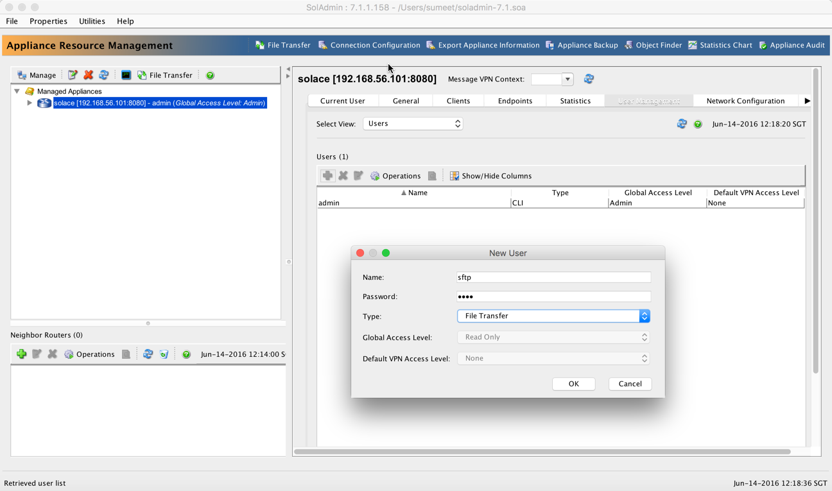
Task: Click Export Appliance Information
Action: click(x=483, y=45)
